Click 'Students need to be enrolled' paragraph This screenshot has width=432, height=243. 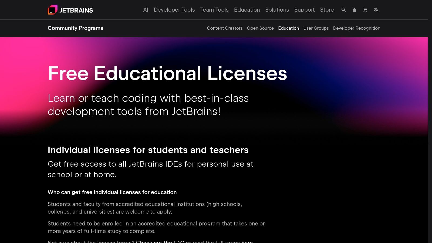tap(156, 227)
